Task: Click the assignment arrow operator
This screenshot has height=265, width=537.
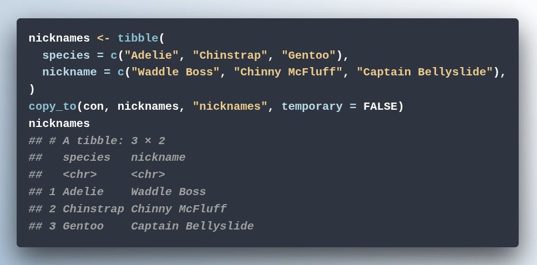Action: pos(103,38)
